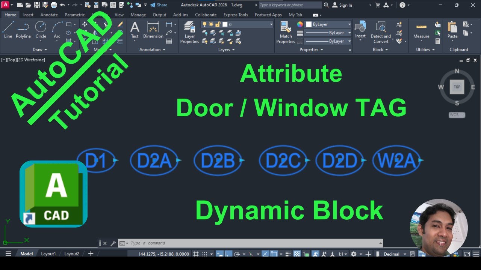Screen dimensions: 481x270
Task: Click the Share button
Action: tap(159, 5)
